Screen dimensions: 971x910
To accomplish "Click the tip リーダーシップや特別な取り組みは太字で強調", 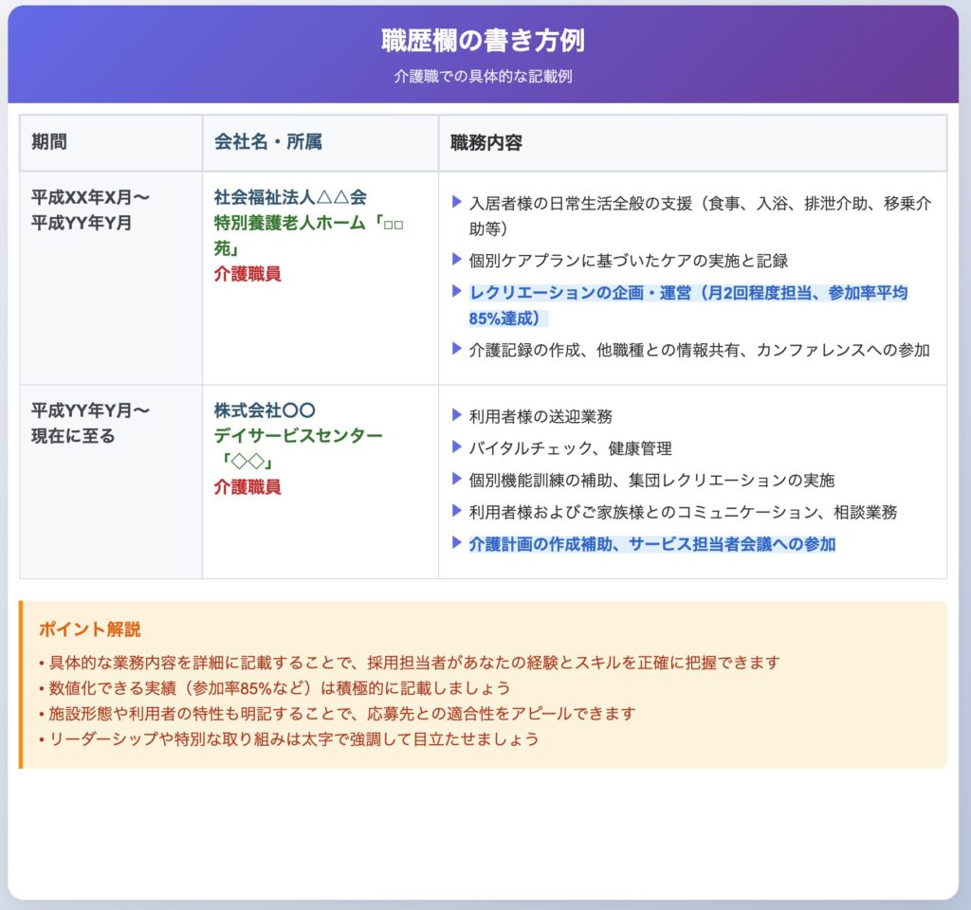I will [x=288, y=738].
